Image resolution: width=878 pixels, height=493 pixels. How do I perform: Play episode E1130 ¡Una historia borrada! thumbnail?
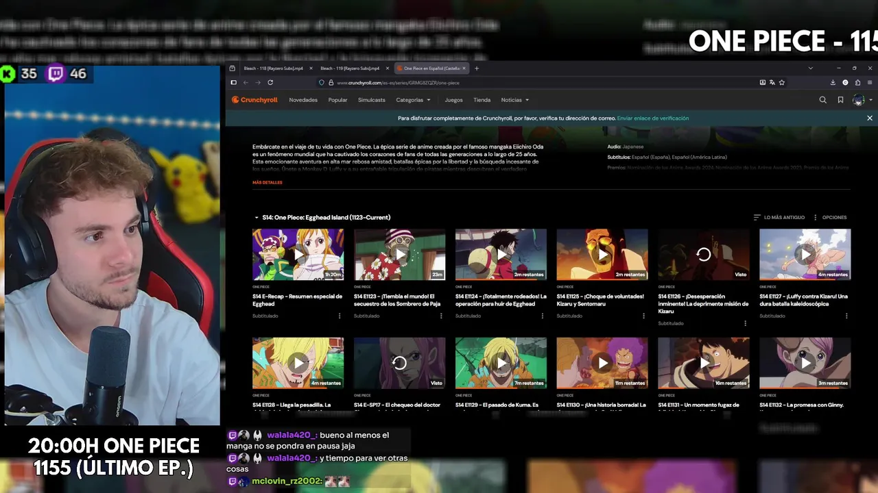[602, 363]
